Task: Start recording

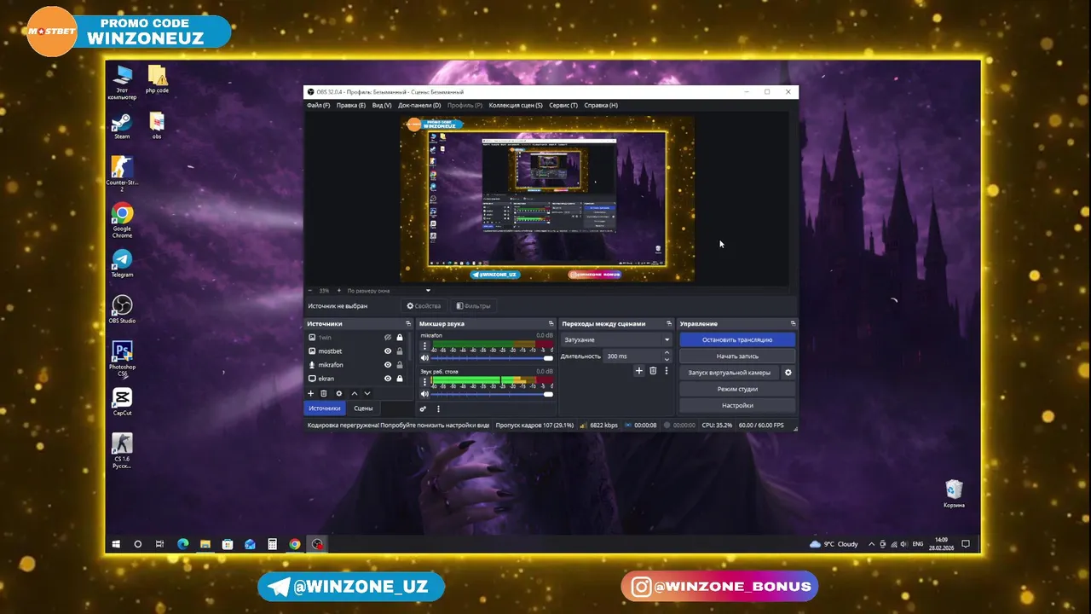Action: pyautogui.click(x=737, y=356)
